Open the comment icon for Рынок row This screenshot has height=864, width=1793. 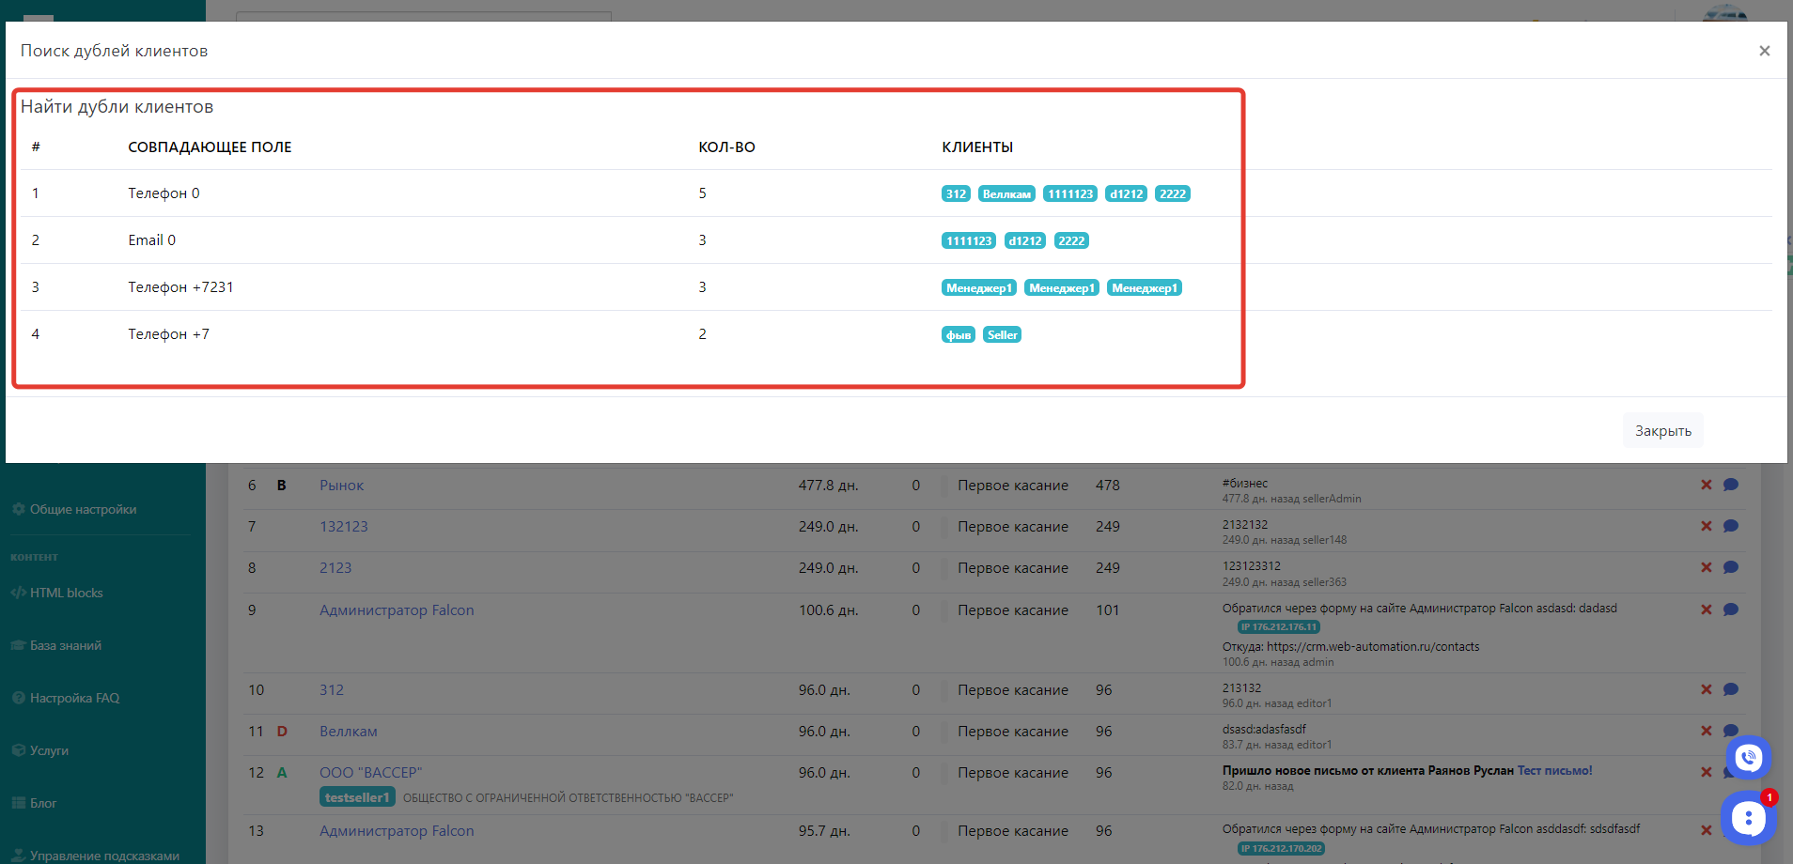point(1730,486)
